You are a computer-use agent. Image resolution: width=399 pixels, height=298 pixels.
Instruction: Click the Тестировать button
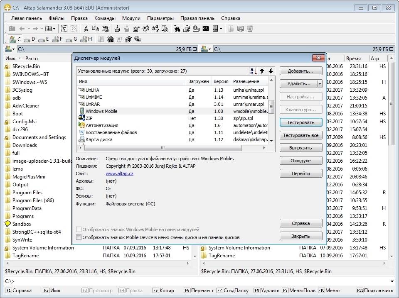(x=301, y=122)
